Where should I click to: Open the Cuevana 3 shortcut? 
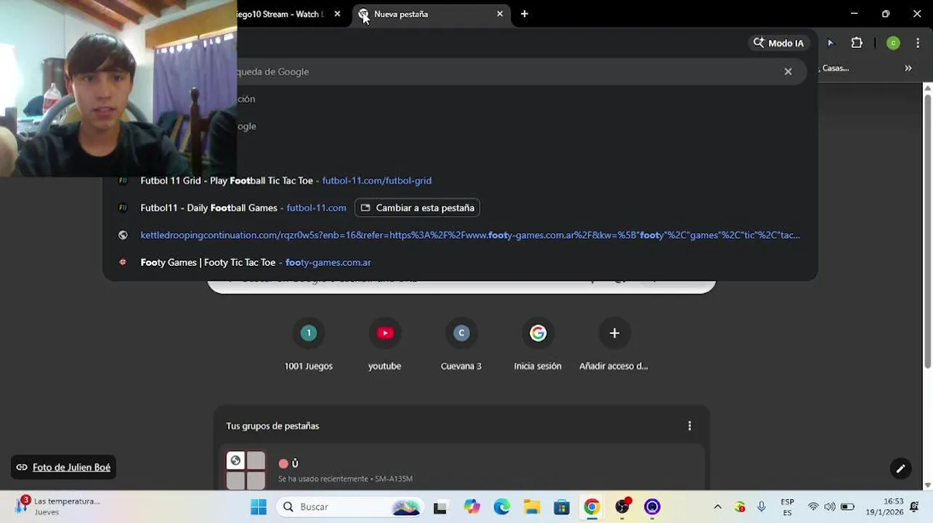pyautogui.click(x=461, y=345)
